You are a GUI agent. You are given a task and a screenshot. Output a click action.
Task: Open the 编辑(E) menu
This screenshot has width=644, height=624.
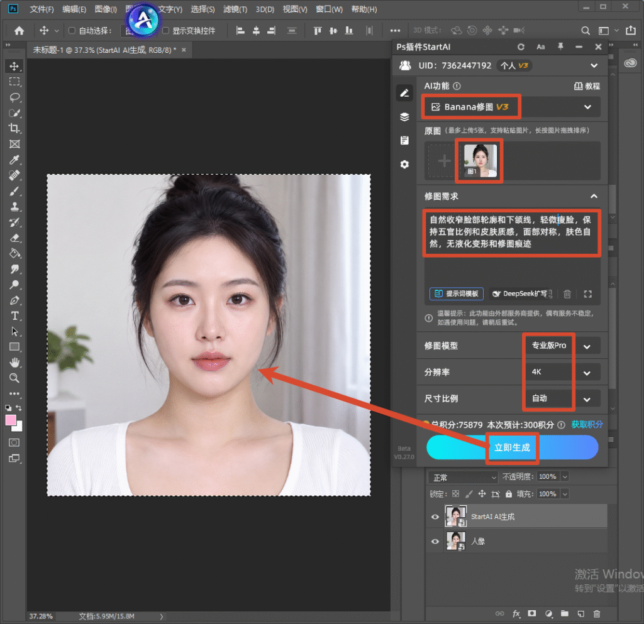[x=74, y=9]
